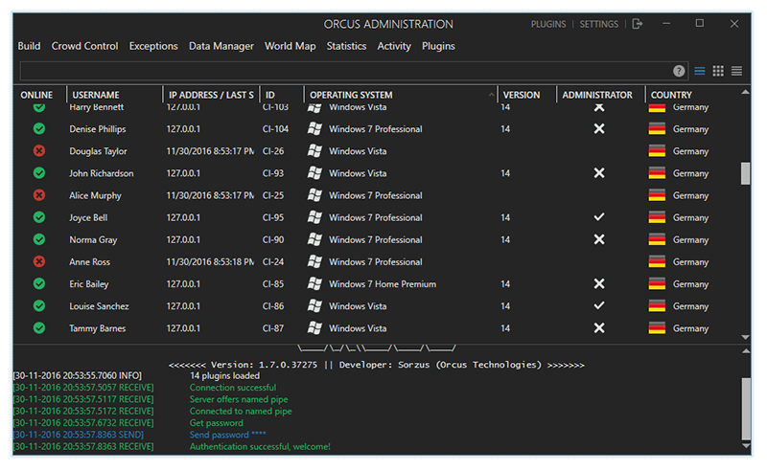
Task: Click the administrator X mark for Norma Gray
Action: pos(598,239)
